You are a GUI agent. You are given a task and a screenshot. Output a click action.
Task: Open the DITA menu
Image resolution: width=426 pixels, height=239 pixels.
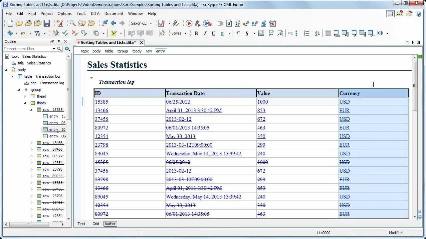click(95, 14)
